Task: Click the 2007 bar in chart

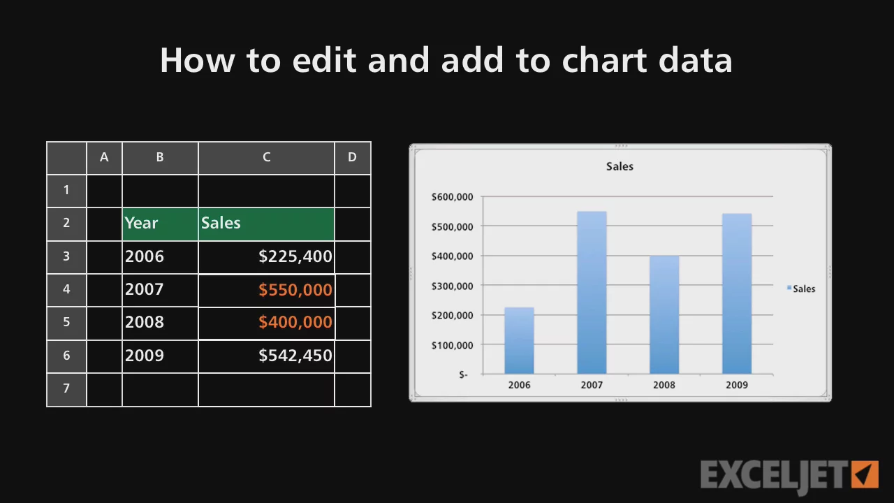Action: (x=592, y=293)
